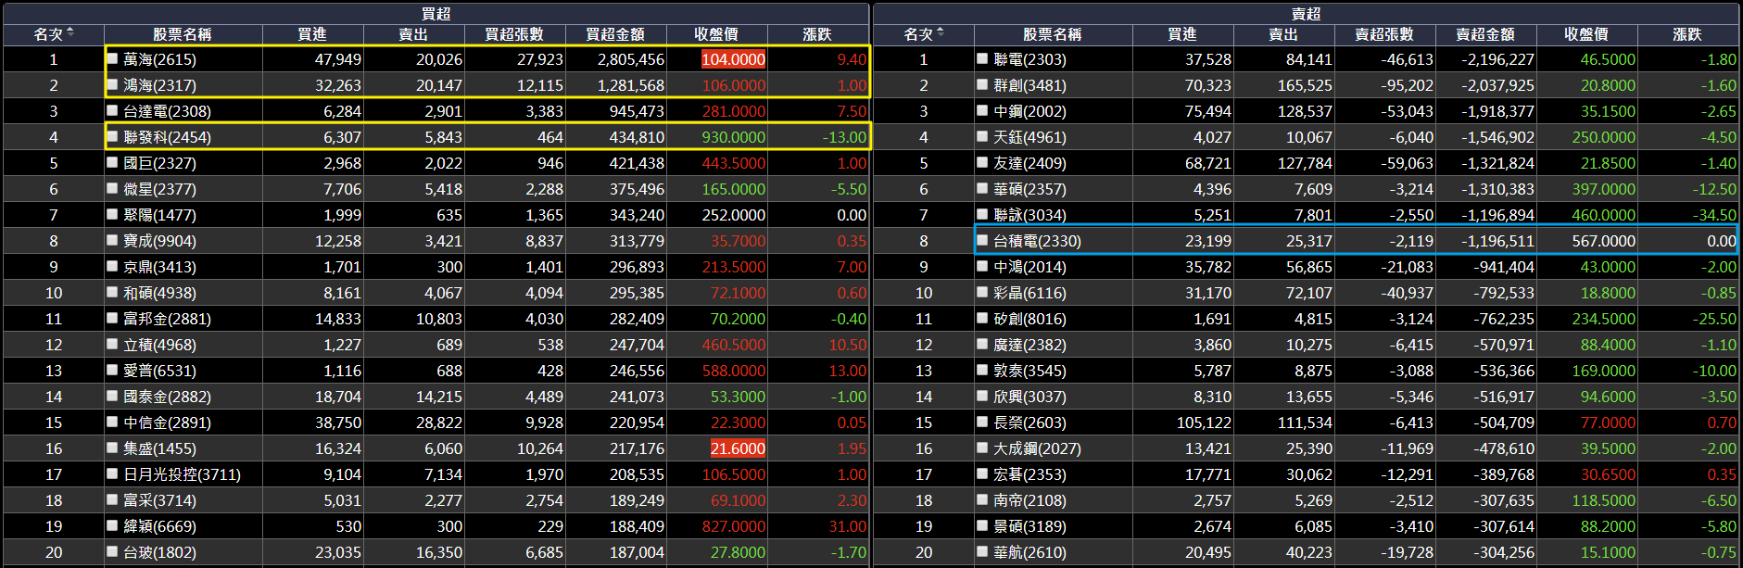Click the 買超金額 value 2,805,456
Viewport: 1743px width, 568px height.
[x=631, y=59]
